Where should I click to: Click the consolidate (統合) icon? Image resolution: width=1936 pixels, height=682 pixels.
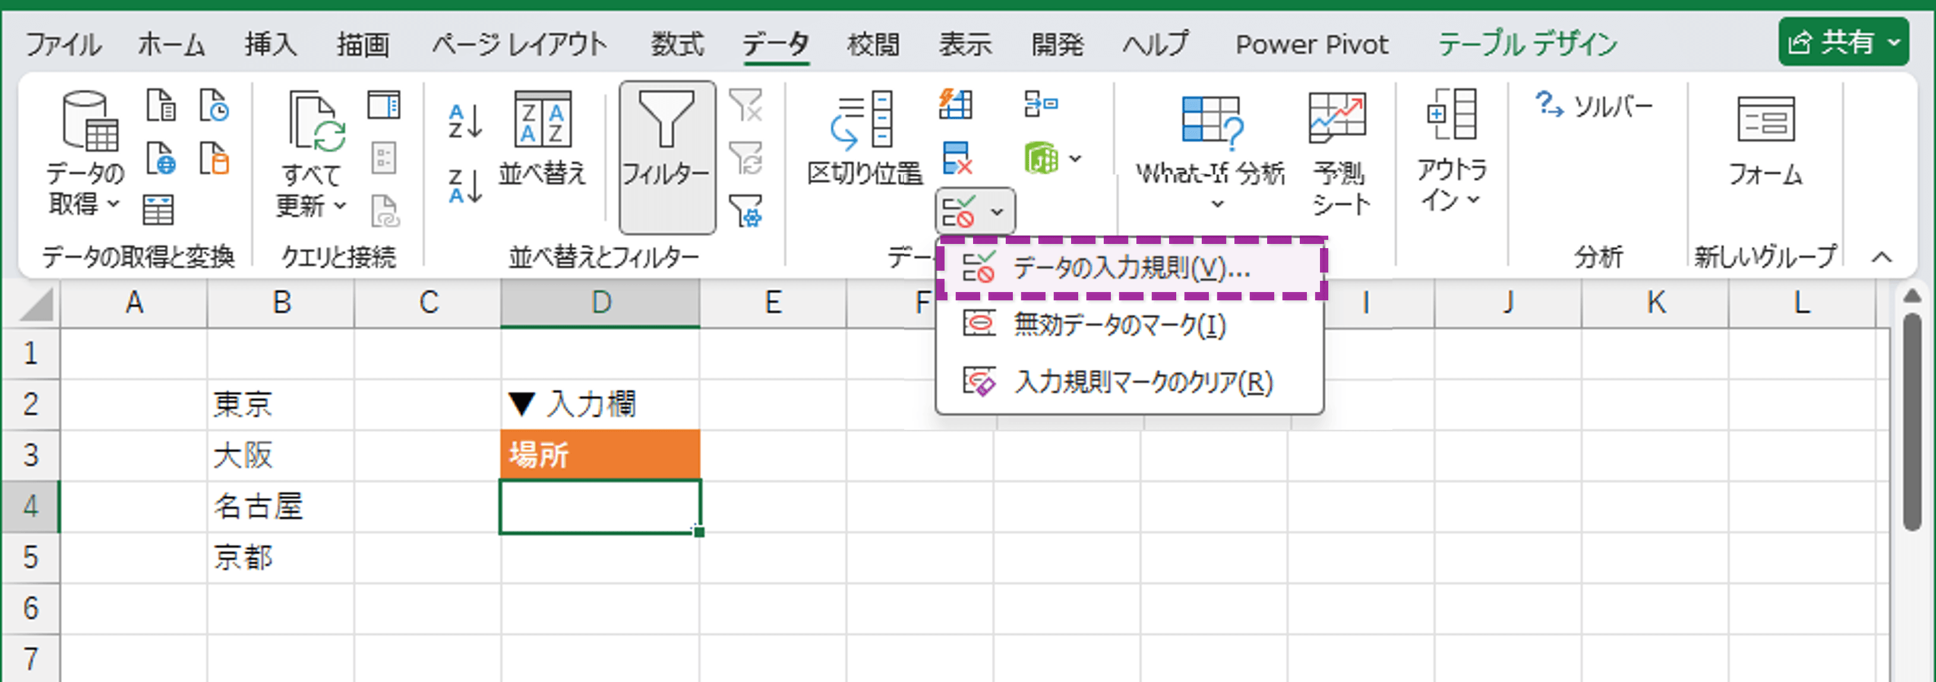1041,104
